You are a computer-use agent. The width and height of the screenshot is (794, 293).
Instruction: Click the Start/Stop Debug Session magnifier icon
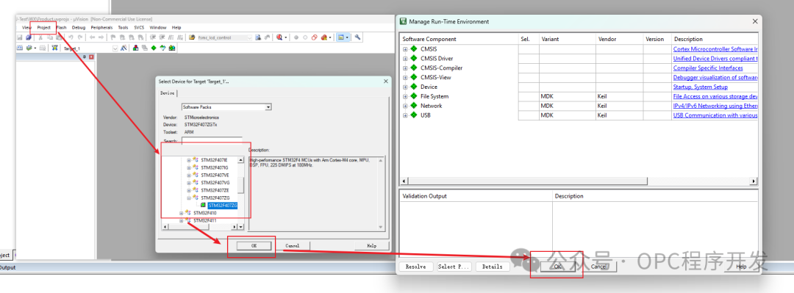(279, 37)
